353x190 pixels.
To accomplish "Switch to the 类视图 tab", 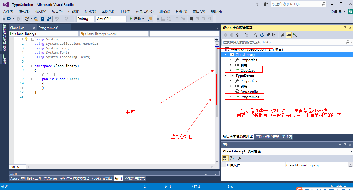I will [287, 137].
